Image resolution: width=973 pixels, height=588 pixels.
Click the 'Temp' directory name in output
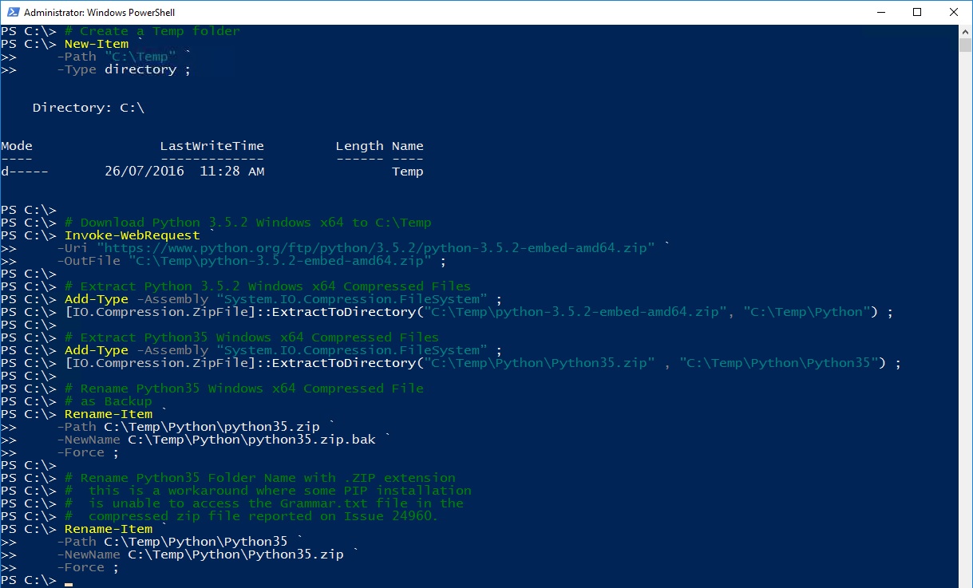408,172
